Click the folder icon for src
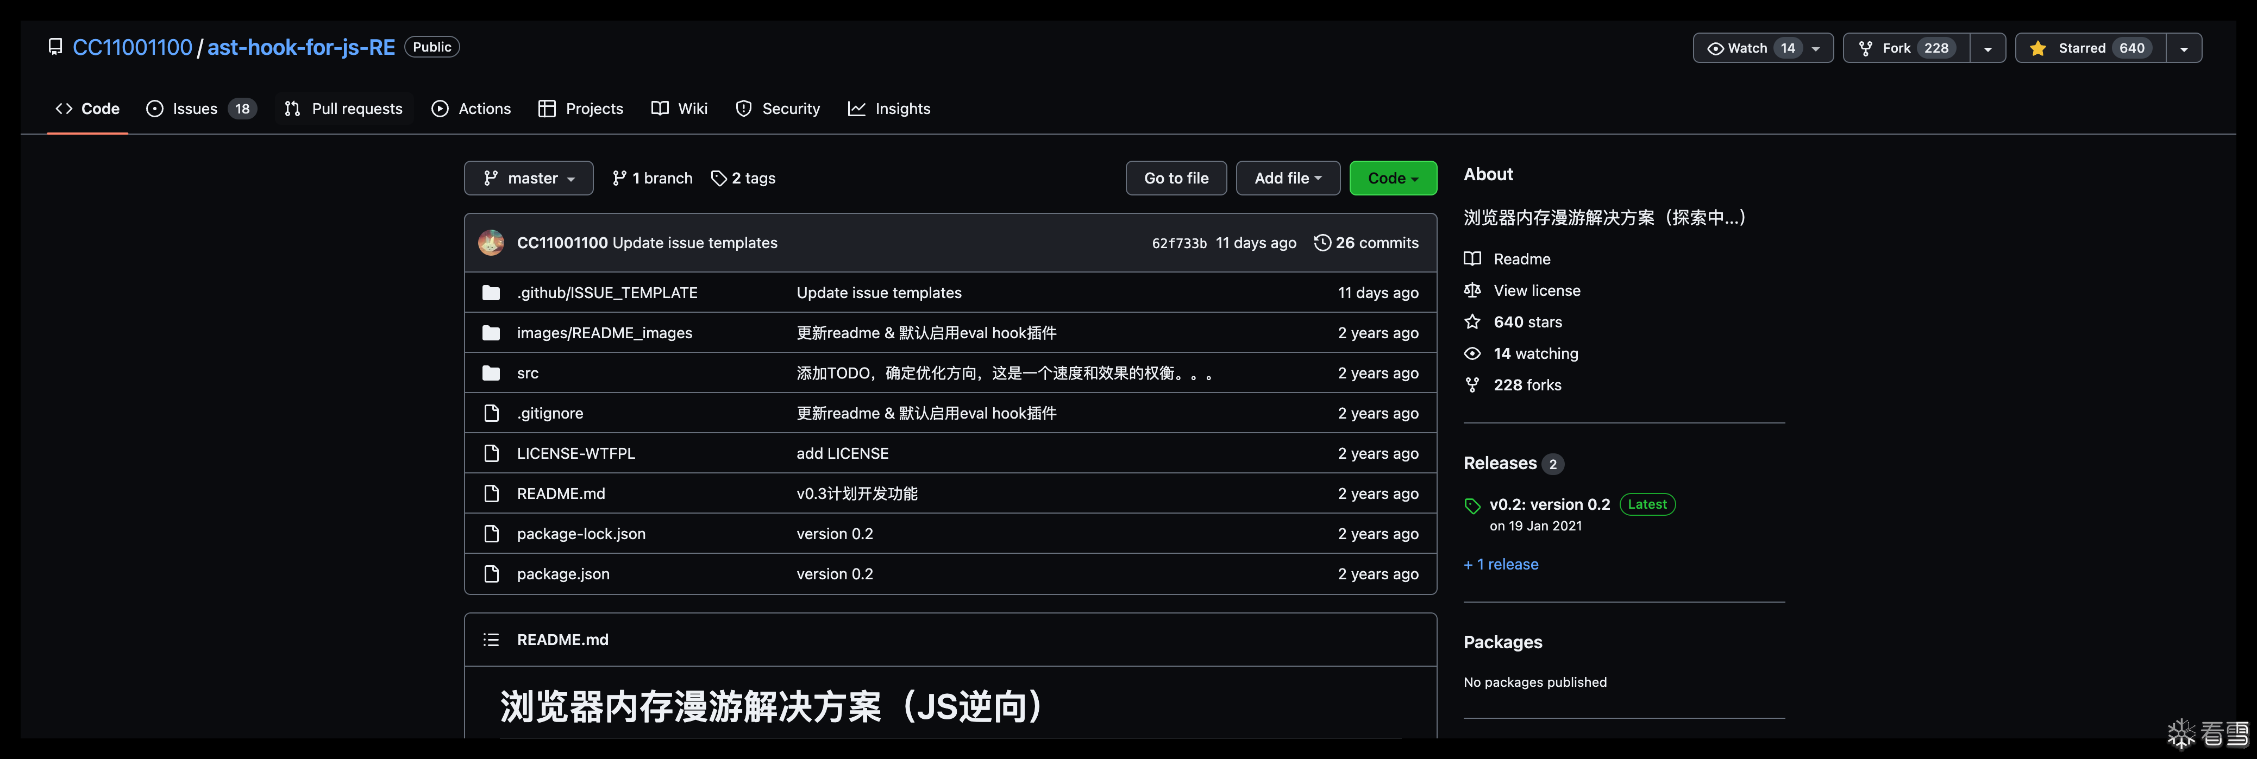 [492, 373]
